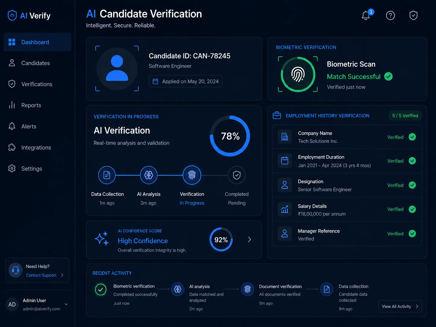
Task: Expand the Admin User account dropdown
Action: [66, 304]
